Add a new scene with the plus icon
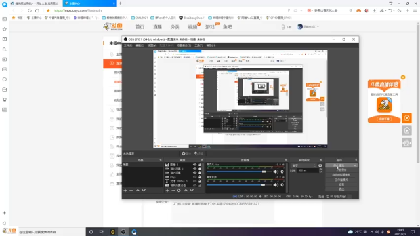Viewport: 420px width, 236px height. point(125,191)
